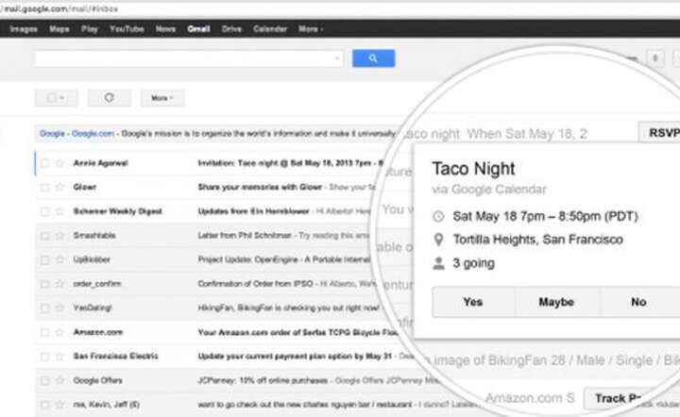Screen dimensions: 680x417
Task: Click the blue search magnifier button
Action: (x=373, y=58)
